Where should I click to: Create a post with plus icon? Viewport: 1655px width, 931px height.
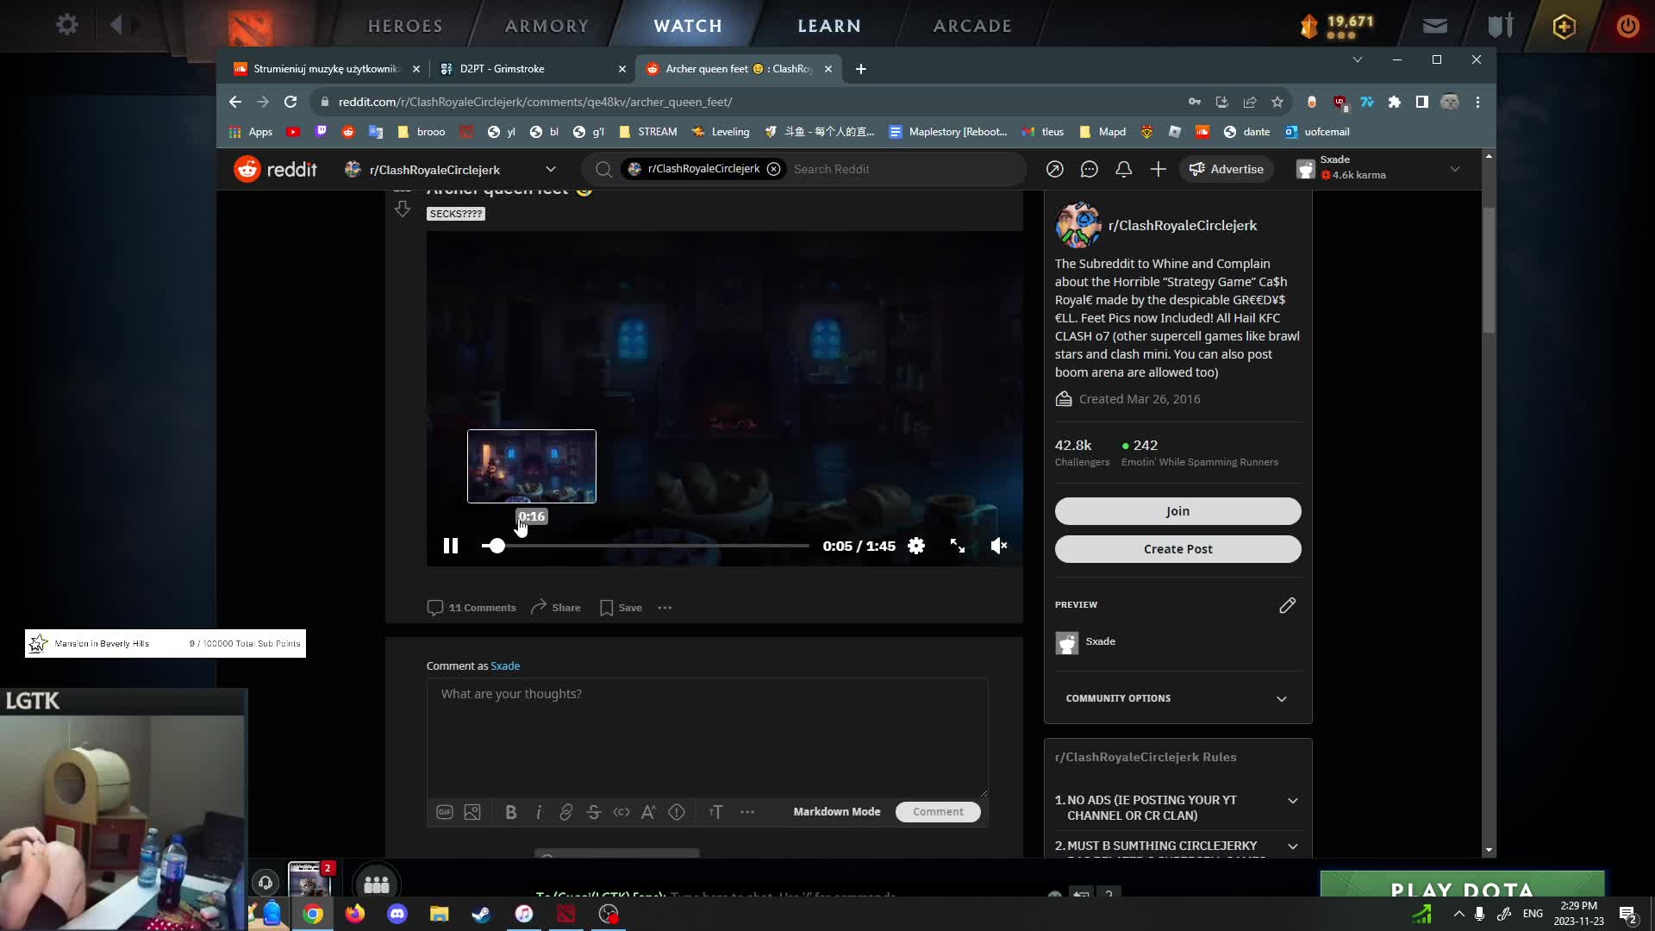point(1158,169)
